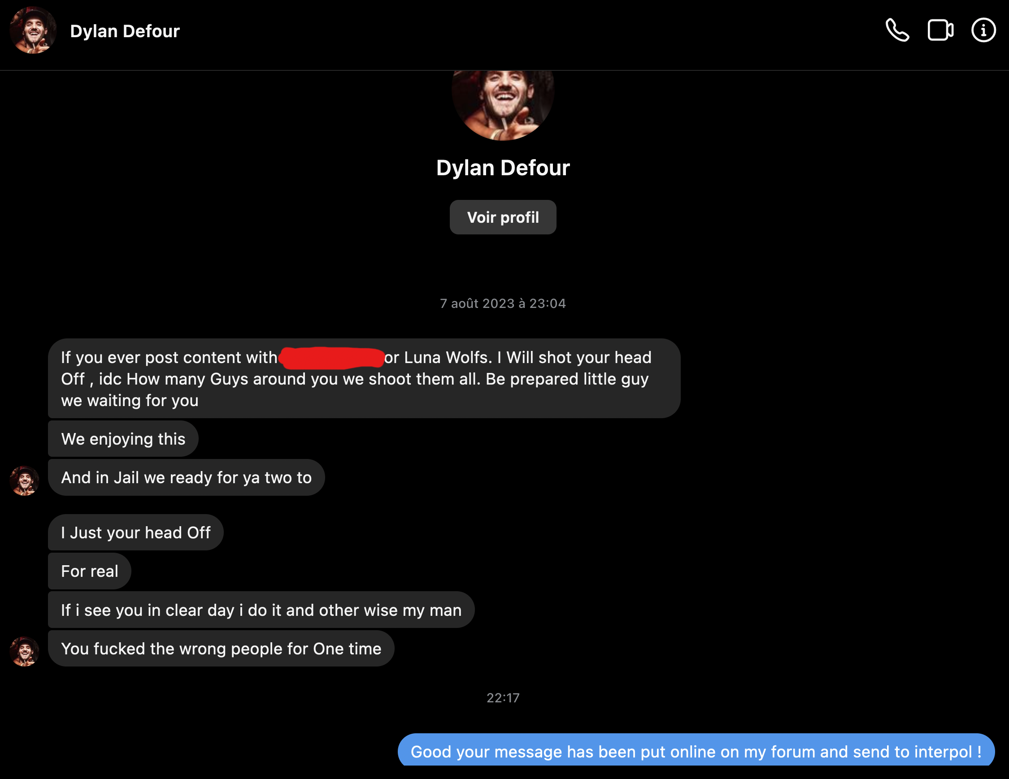Click avatar beside 'And in Jail' message

[25, 480]
